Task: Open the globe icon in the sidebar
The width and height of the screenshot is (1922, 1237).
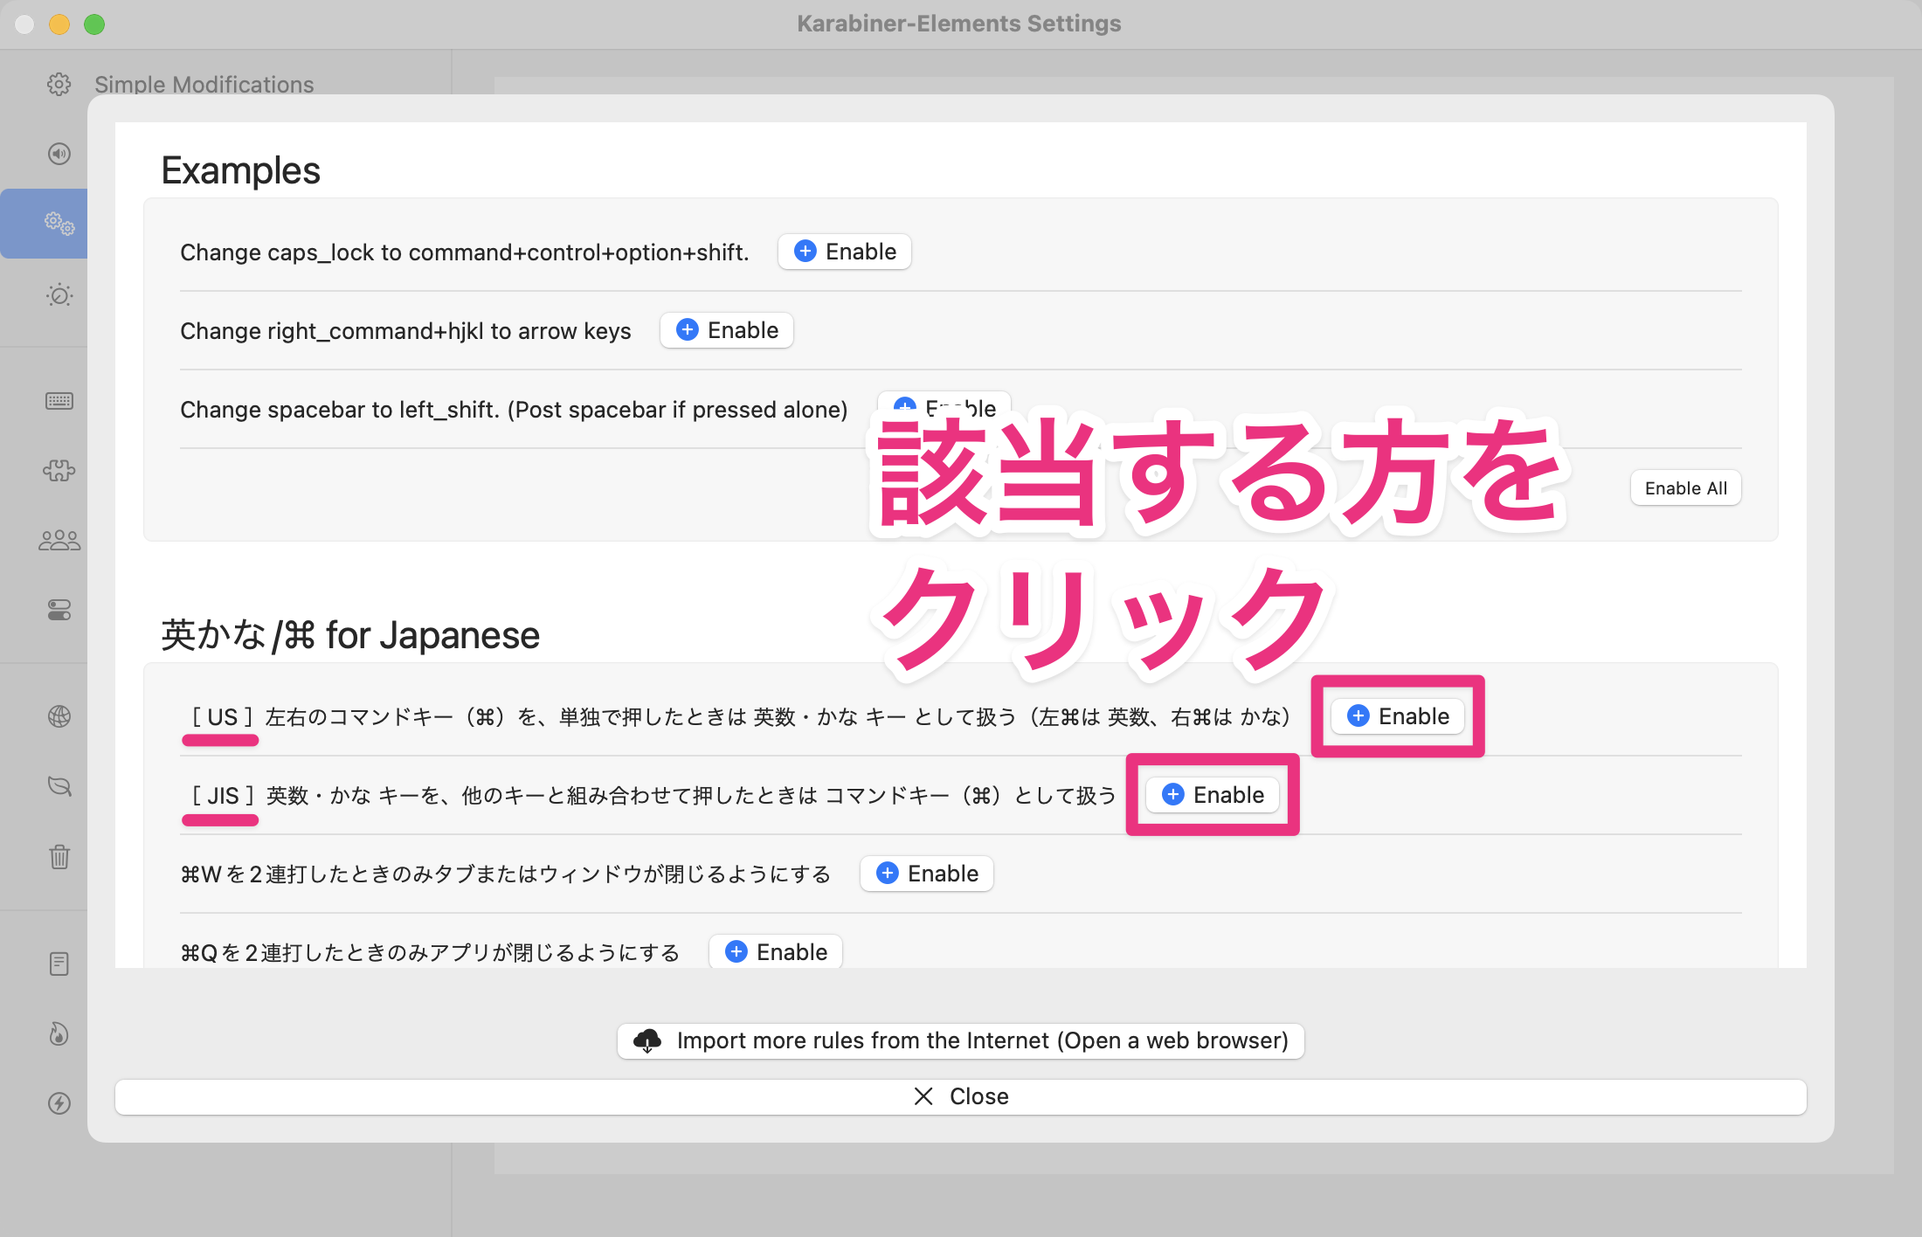Action: click(59, 716)
